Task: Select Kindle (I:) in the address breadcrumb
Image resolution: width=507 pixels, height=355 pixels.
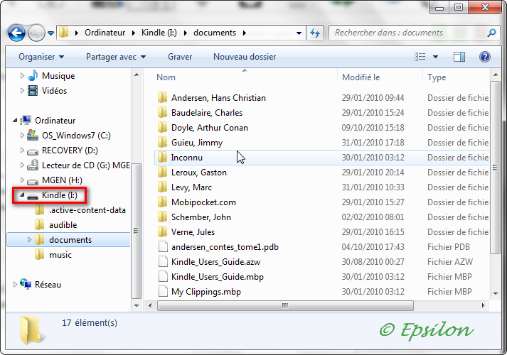Action: click(x=159, y=33)
